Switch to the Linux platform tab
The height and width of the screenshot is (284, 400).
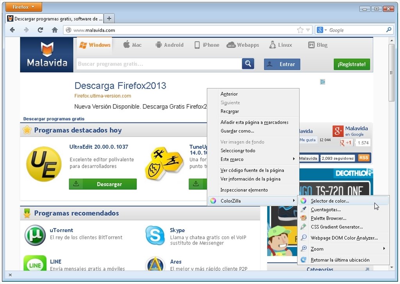[280, 45]
